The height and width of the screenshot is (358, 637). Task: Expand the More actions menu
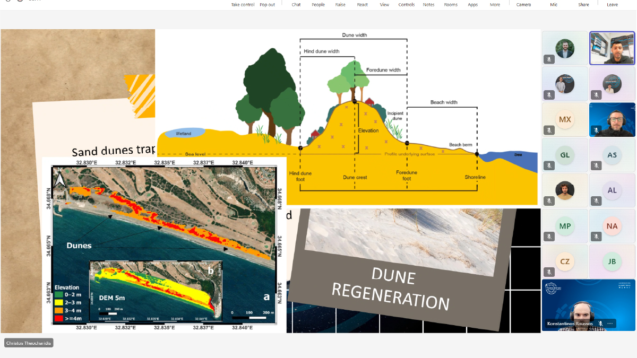click(495, 4)
